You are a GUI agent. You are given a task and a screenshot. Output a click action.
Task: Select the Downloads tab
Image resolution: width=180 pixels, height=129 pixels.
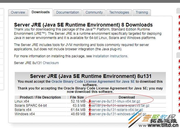[x=41, y=12]
